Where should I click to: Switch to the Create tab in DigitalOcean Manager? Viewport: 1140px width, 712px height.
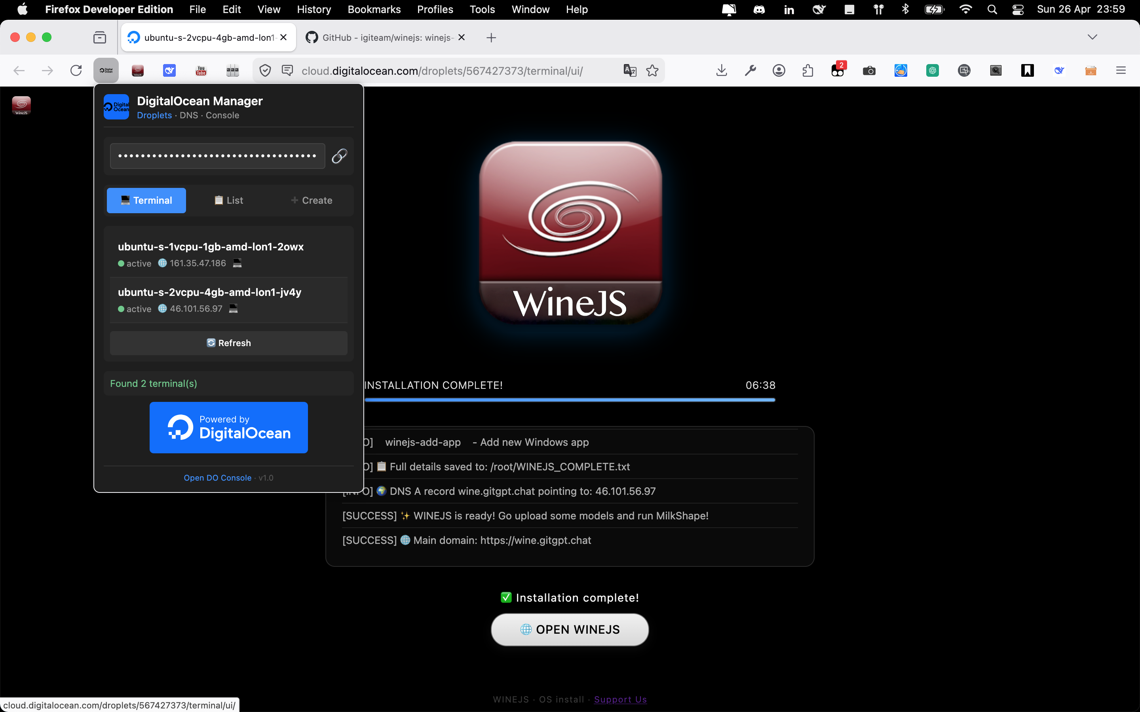312,201
